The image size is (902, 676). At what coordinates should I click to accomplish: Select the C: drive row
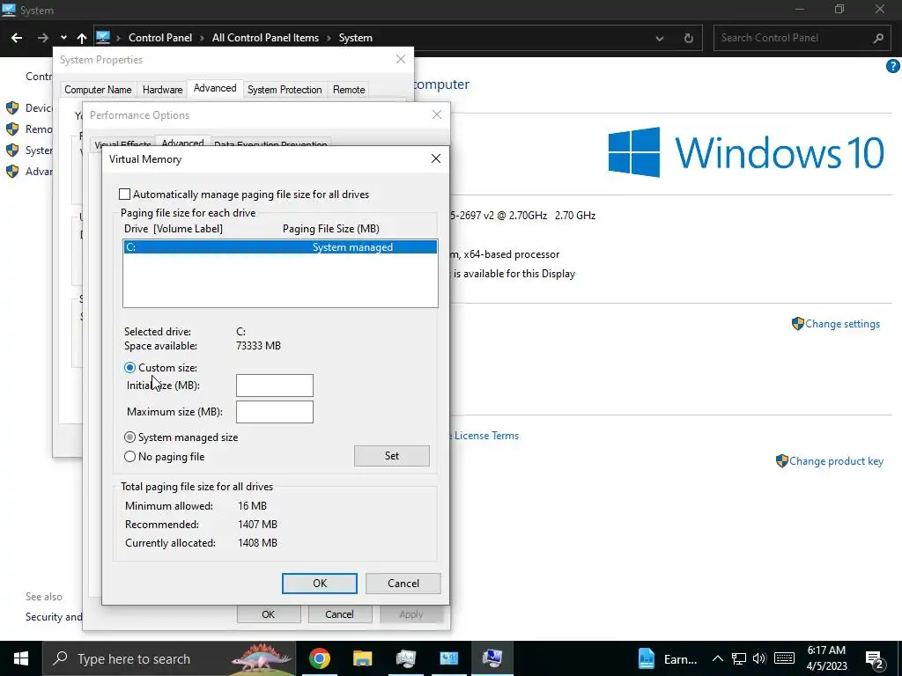pos(280,247)
